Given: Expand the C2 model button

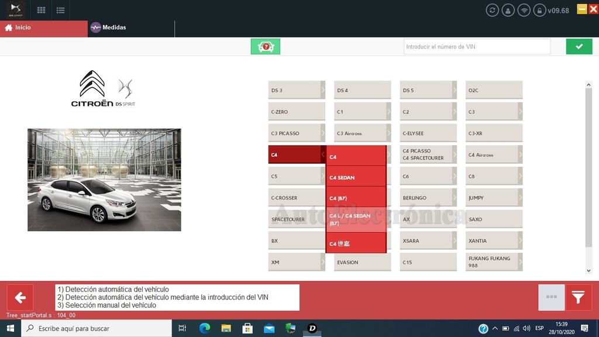Looking at the screenshot, I should pos(428,112).
